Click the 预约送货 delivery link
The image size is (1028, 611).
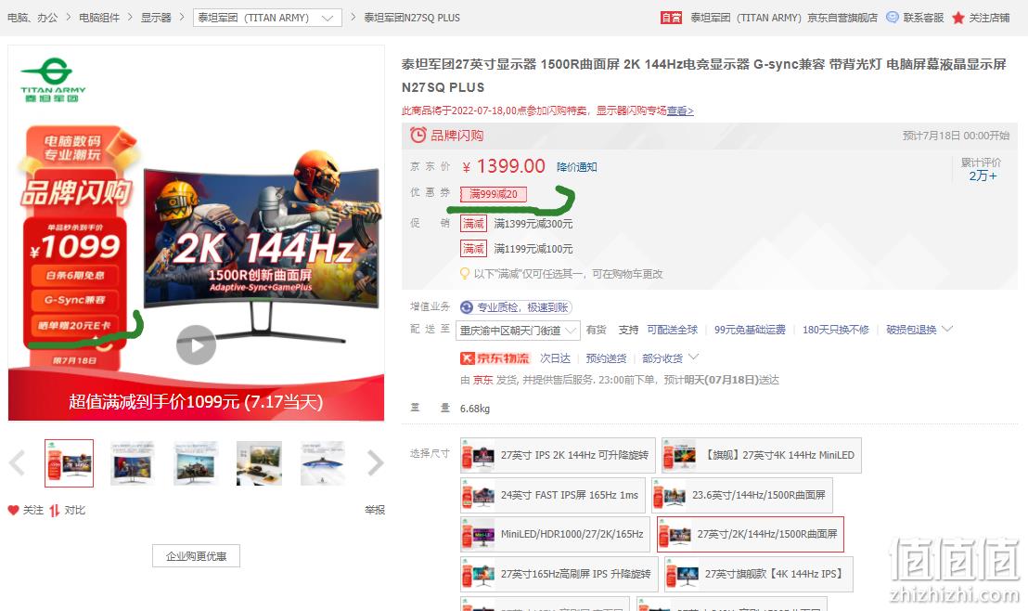point(606,358)
